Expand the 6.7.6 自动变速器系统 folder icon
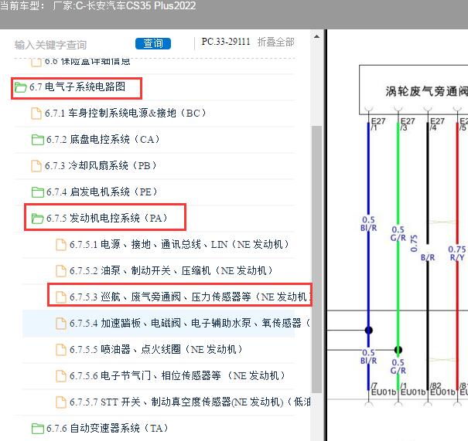Image resolution: width=468 pixels, height=441 pixels. coord(38,429)
